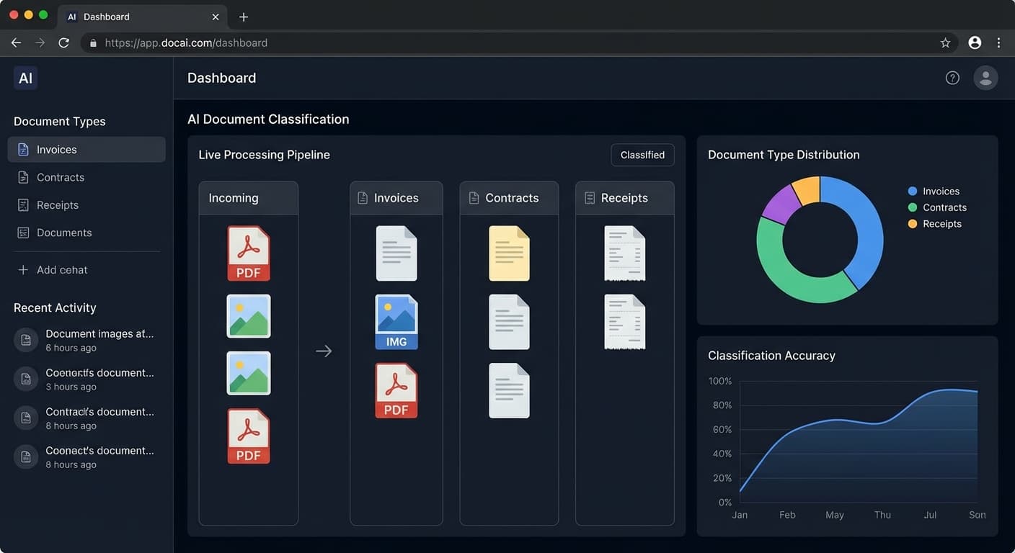Click the Receipts pipeline column header

point(625,198)
